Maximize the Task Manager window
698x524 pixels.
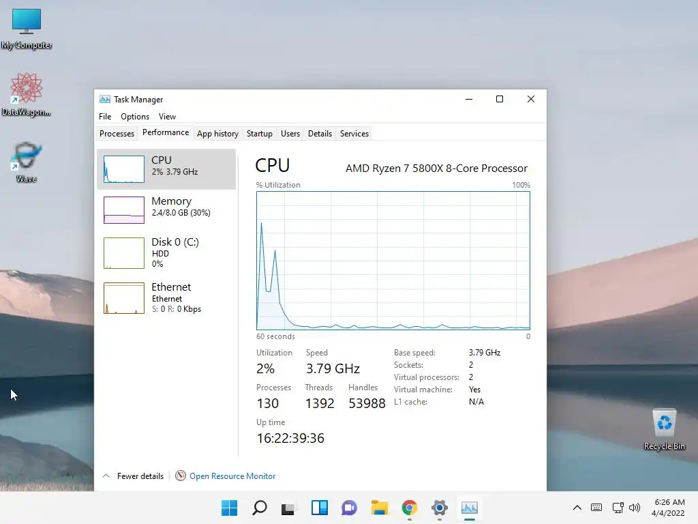[500, 99]
